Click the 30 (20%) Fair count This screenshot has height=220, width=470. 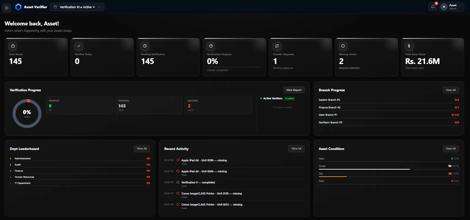[x=454, y=174]
